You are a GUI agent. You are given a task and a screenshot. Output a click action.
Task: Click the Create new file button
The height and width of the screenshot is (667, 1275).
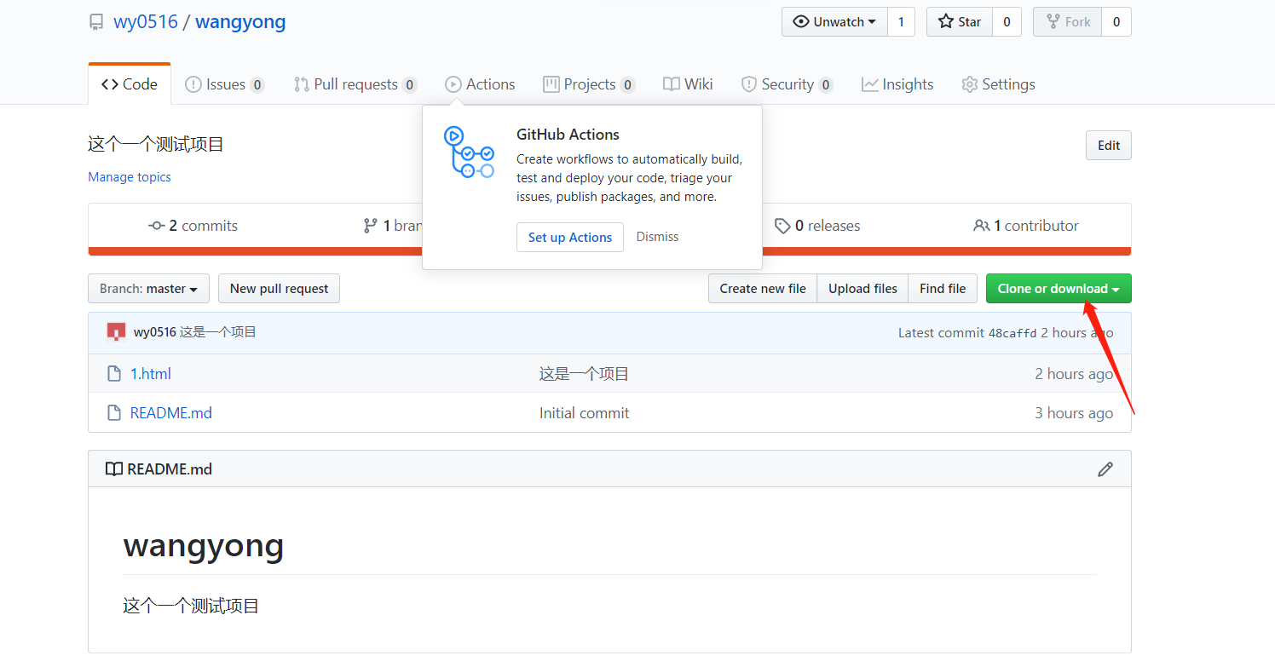pyautogui.click(x=763, y=289)
